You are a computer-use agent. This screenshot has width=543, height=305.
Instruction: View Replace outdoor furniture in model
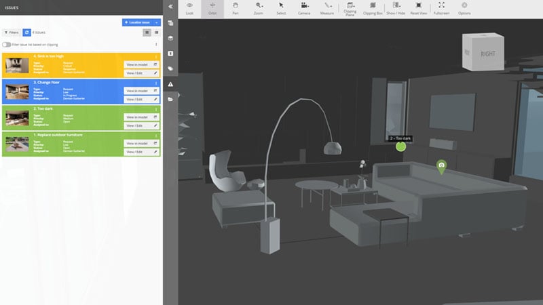coord(141,144)
